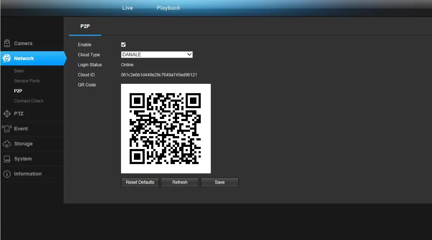Viewport: 432px width, 240px height.
Task: Click the Storage cloud icon
Action: click(7, 144)
